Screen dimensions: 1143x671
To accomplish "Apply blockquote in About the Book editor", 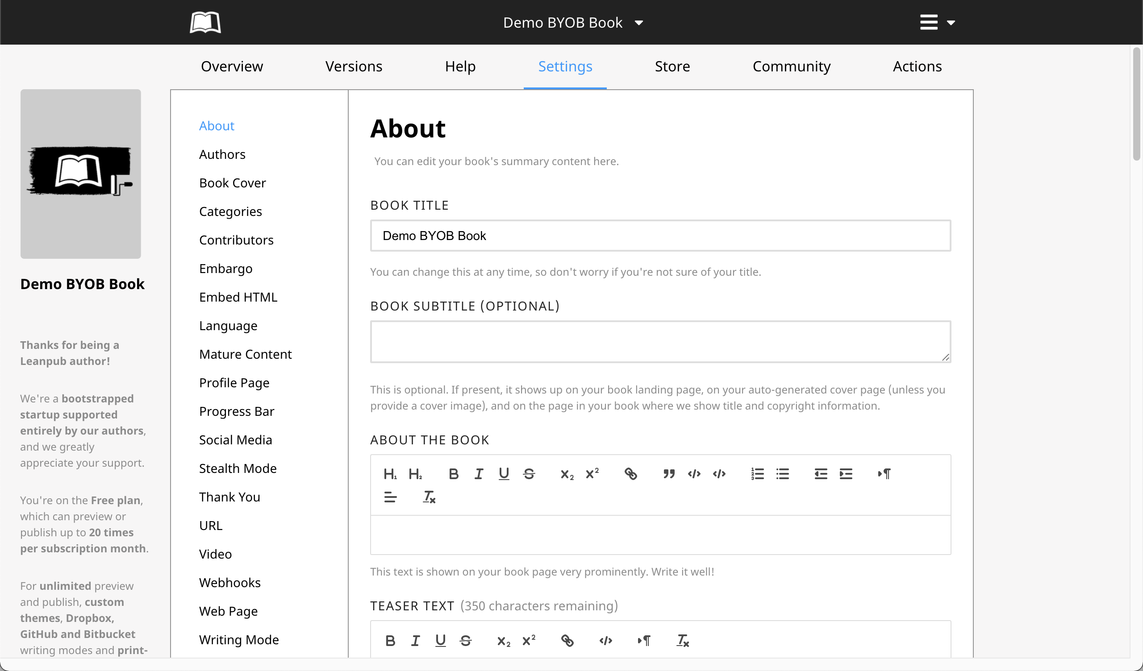I will [x=668, y=474].
